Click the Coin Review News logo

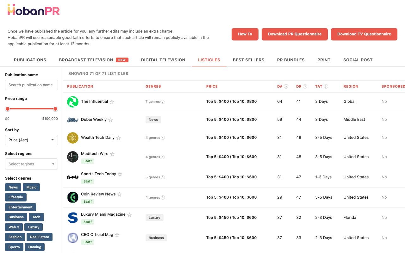coord(72,197)
